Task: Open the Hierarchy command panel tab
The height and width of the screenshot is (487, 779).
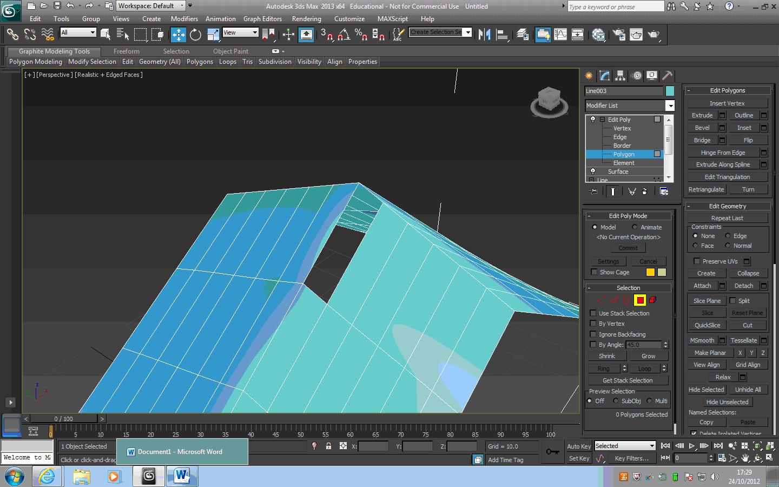Action: click(x=620, y=76)
